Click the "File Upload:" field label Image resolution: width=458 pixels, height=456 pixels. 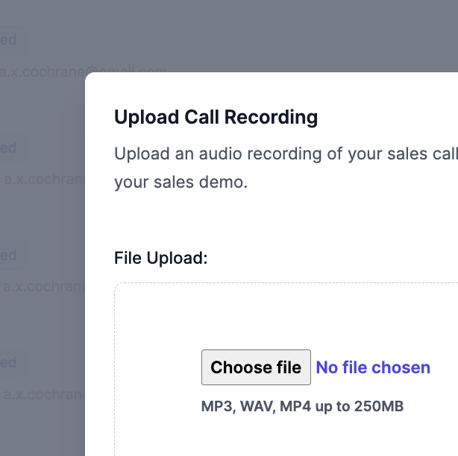pyautogui.click(x=160, y=258)
